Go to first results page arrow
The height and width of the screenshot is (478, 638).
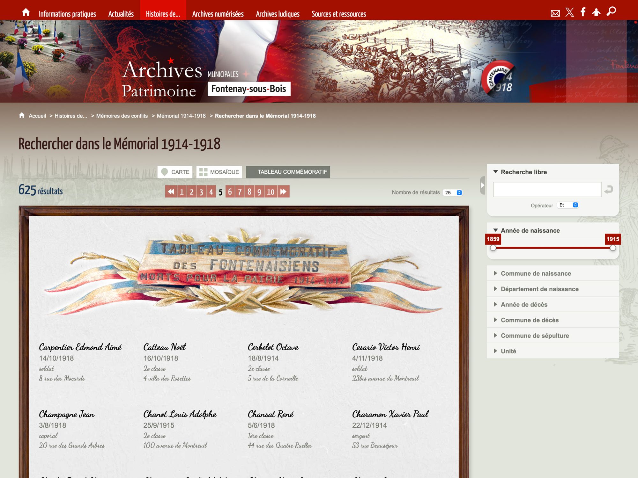(171, 192)
